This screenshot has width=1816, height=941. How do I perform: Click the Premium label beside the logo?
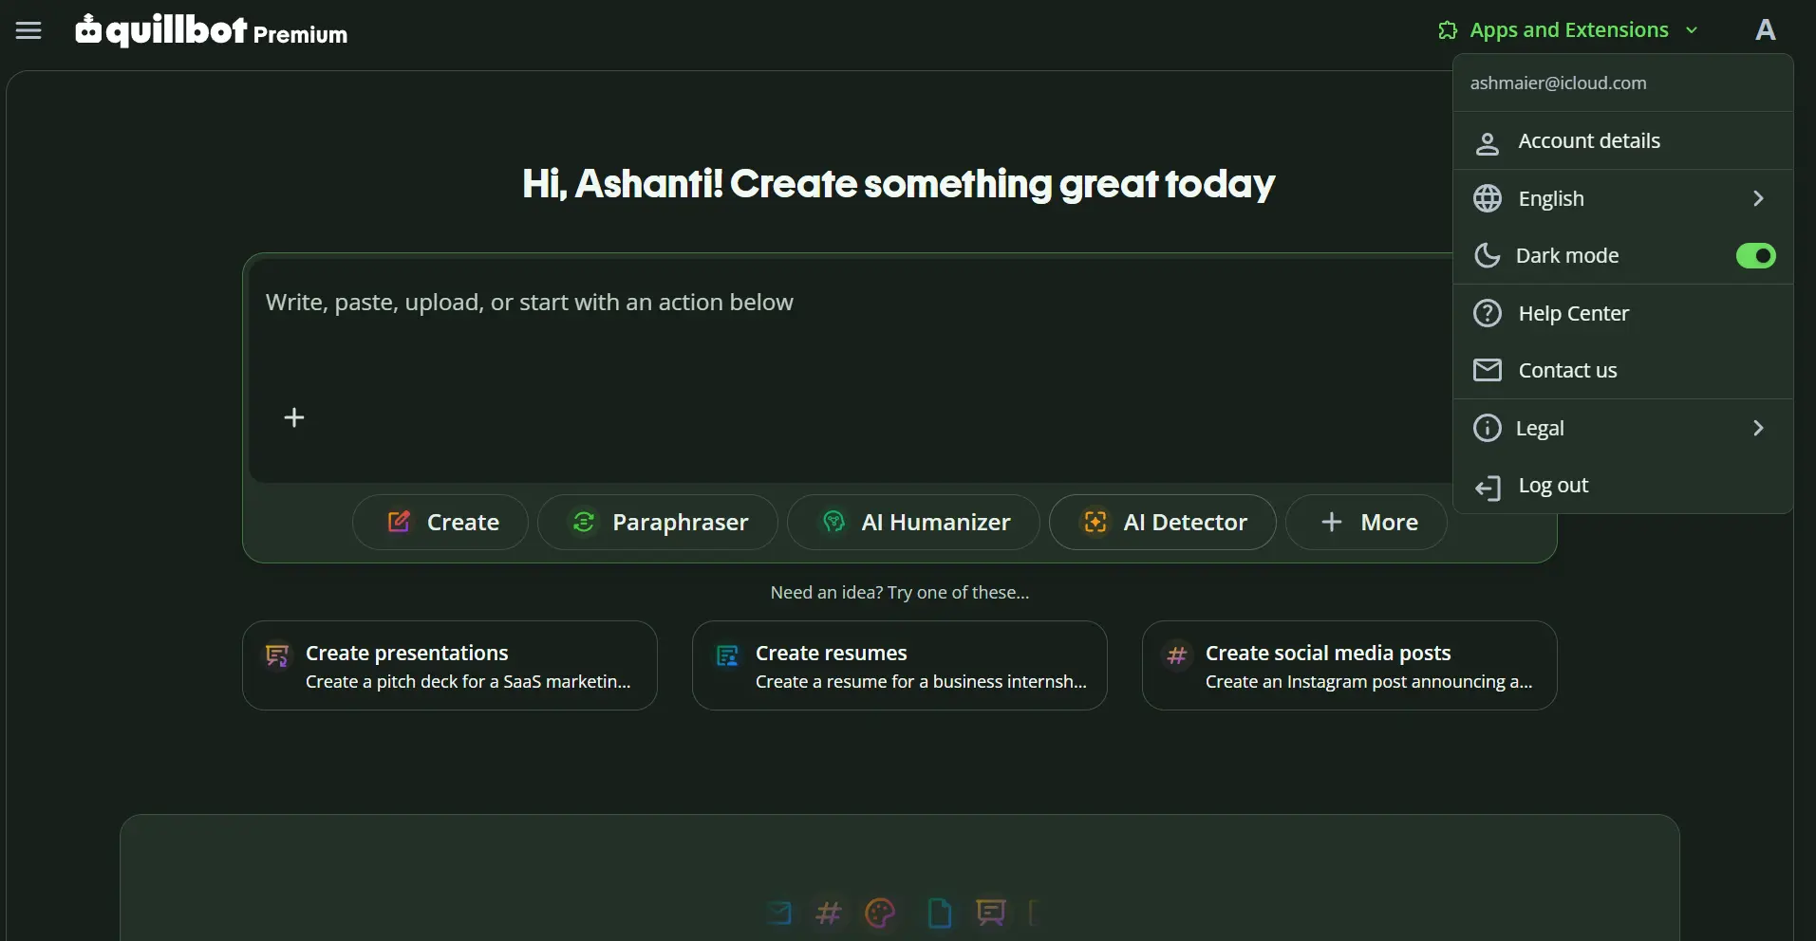(x=300, y=35)
